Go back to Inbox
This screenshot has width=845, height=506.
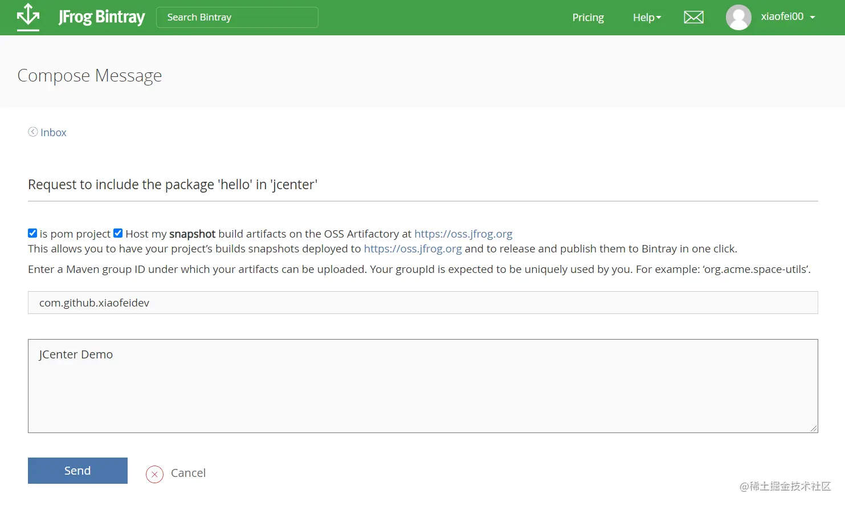(54, 132)
